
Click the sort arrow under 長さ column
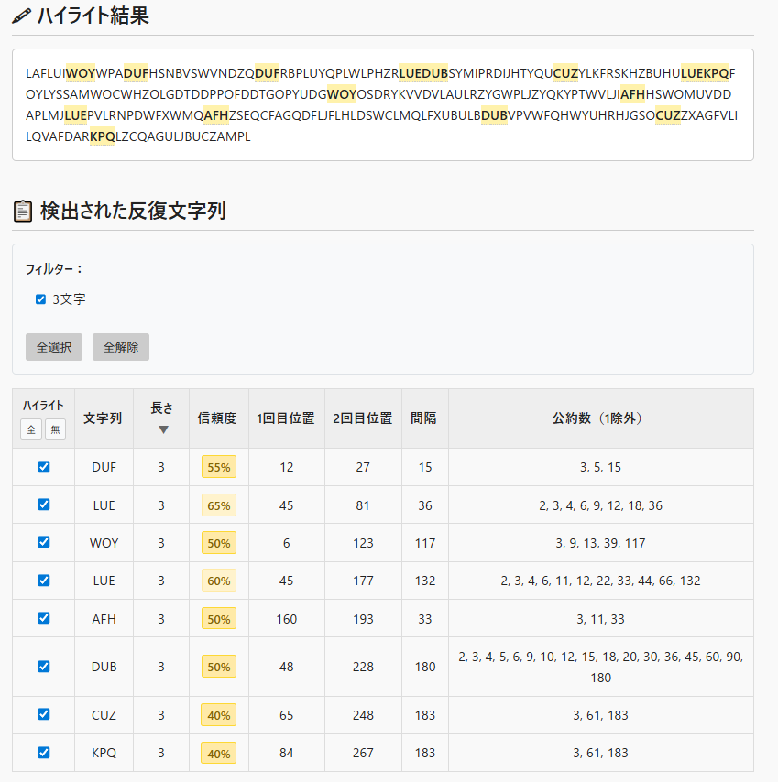(x=162, y=429)
